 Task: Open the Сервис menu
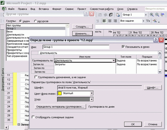pos(69,9)
